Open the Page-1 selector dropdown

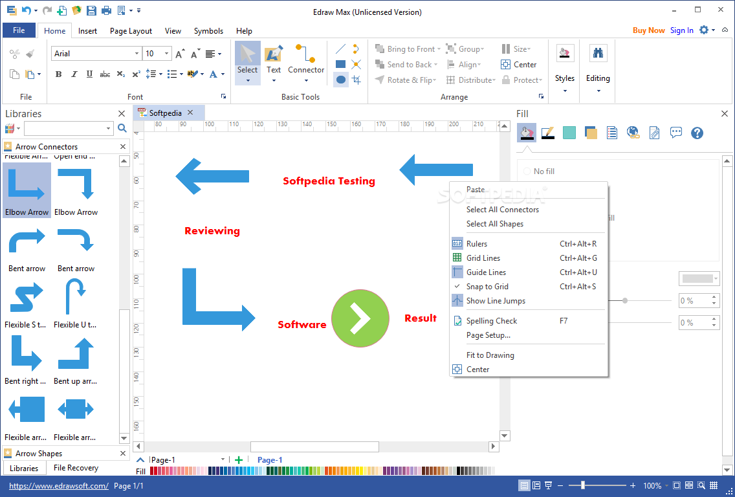point(223,459)
